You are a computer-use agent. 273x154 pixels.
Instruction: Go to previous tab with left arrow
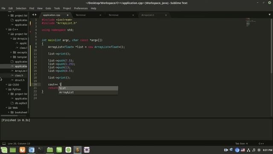pyautogui.click(x=33, y=15)
